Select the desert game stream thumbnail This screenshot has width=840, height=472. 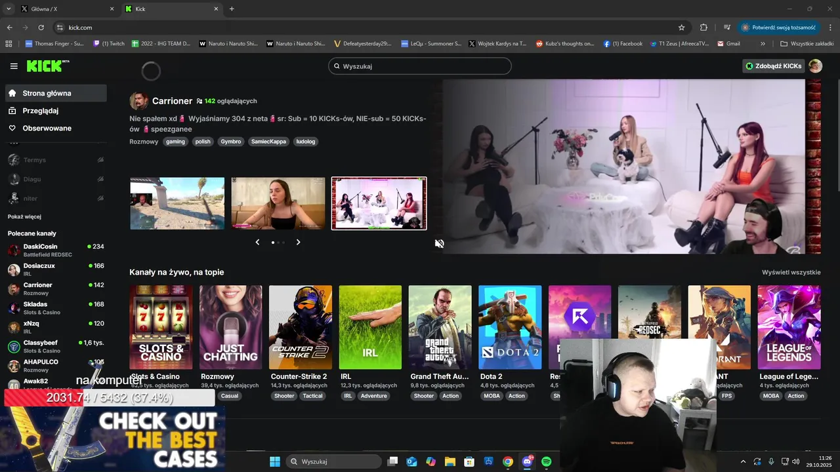point(177,203)
